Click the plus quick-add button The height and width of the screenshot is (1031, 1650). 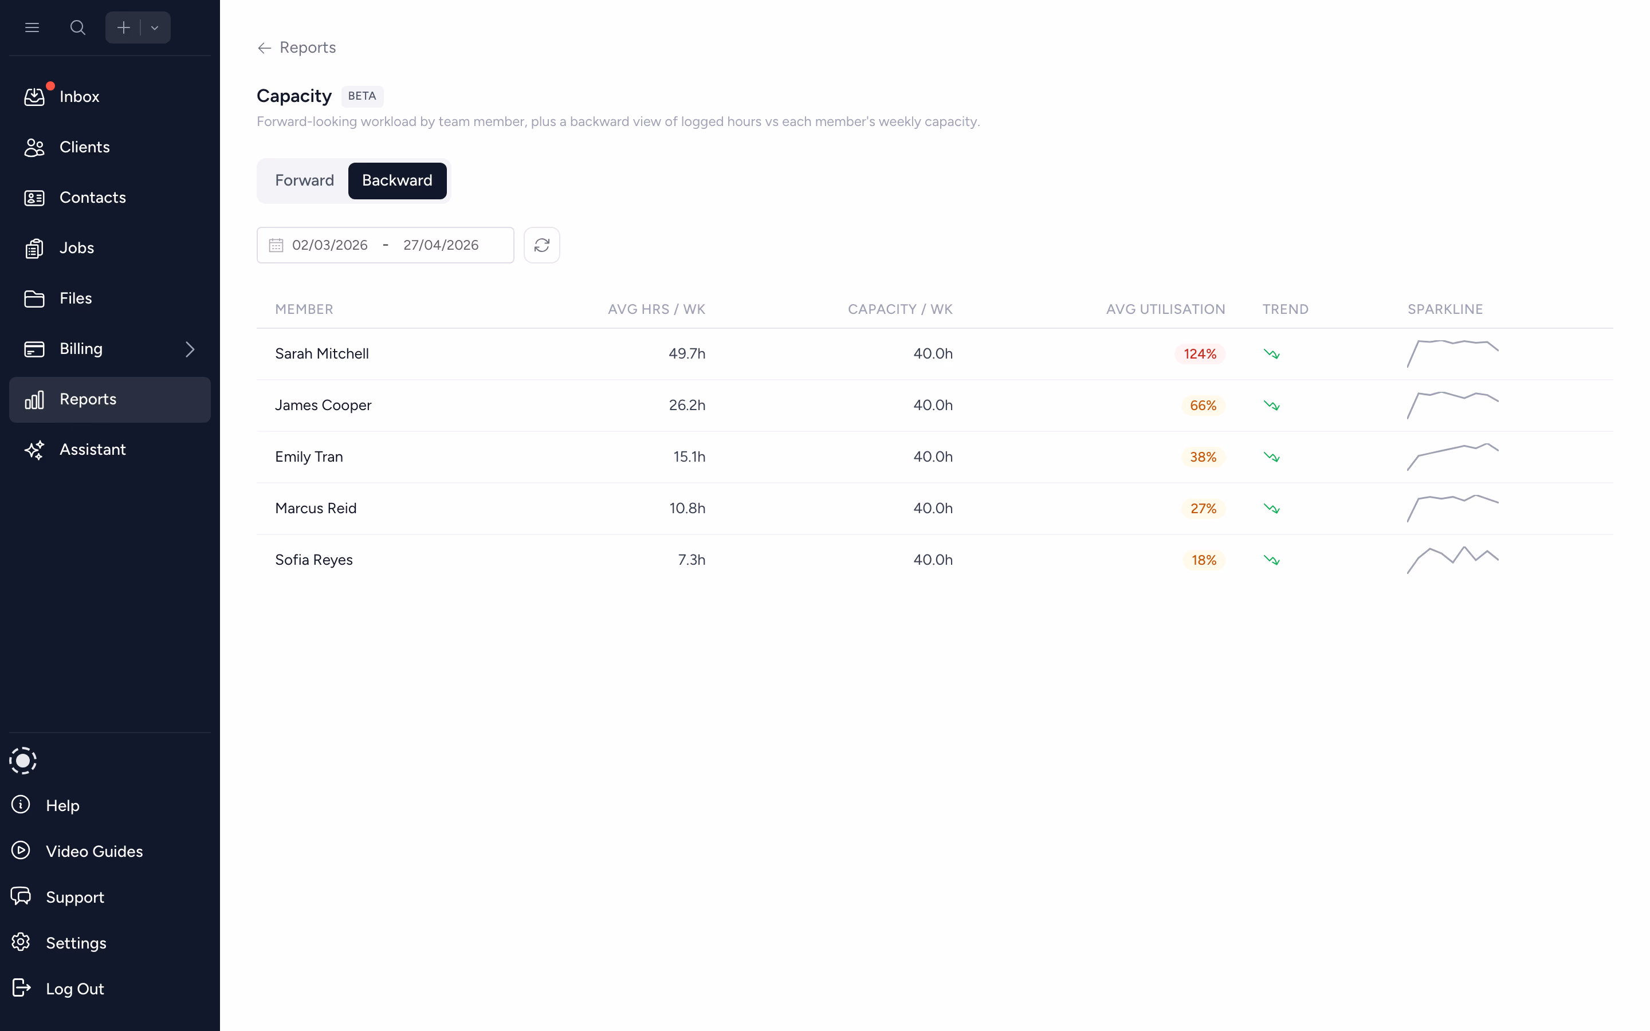click(123, 27)
